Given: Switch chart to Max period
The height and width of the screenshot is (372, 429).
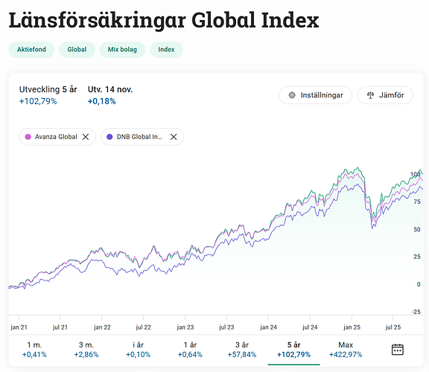Looking at the screenshot, I should pos(346,350).
